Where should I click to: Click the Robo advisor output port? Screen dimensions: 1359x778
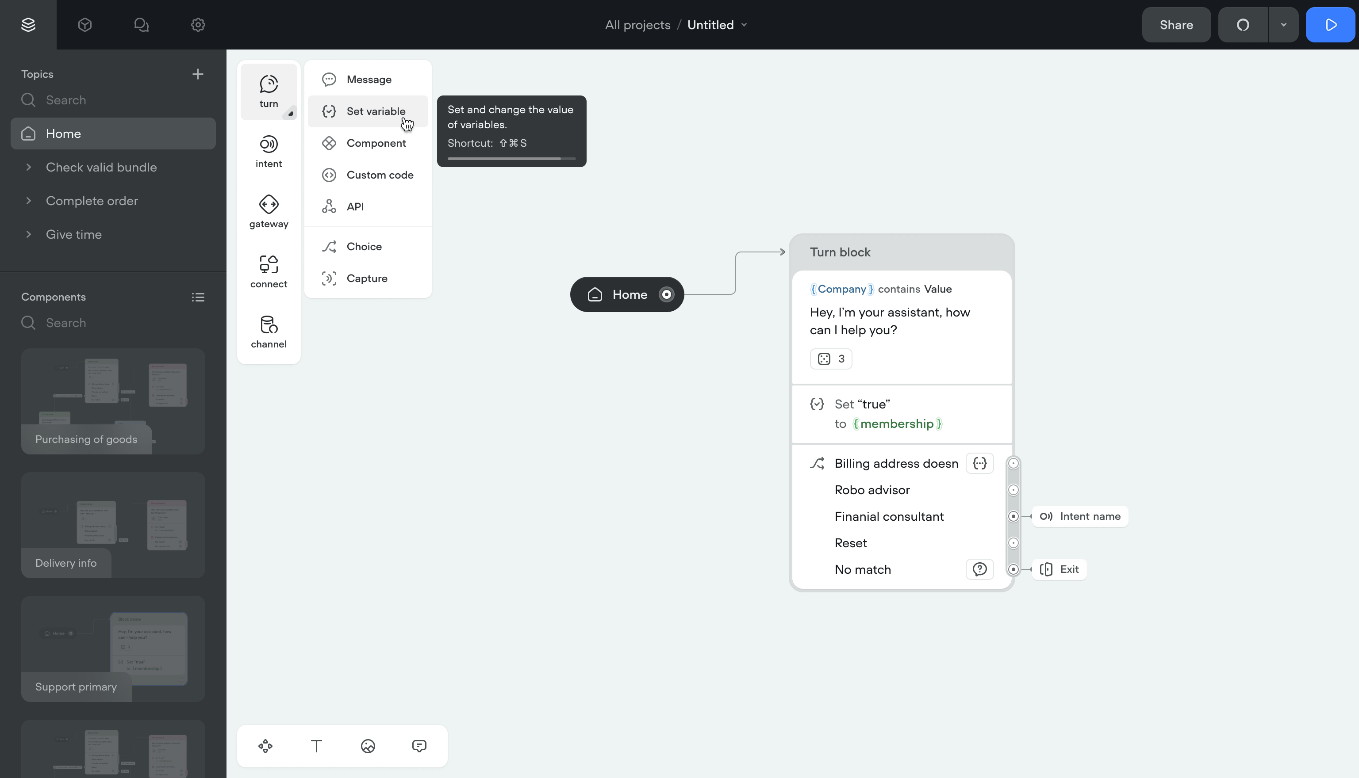point(1013,490)
